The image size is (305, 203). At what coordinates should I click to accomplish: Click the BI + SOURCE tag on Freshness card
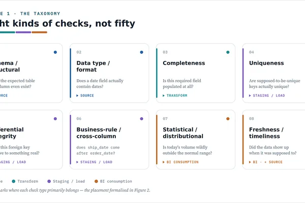point(268,162)
